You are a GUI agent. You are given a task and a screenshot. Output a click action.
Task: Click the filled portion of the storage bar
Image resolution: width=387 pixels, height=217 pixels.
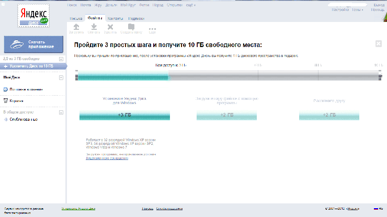[x=123, y=75]
